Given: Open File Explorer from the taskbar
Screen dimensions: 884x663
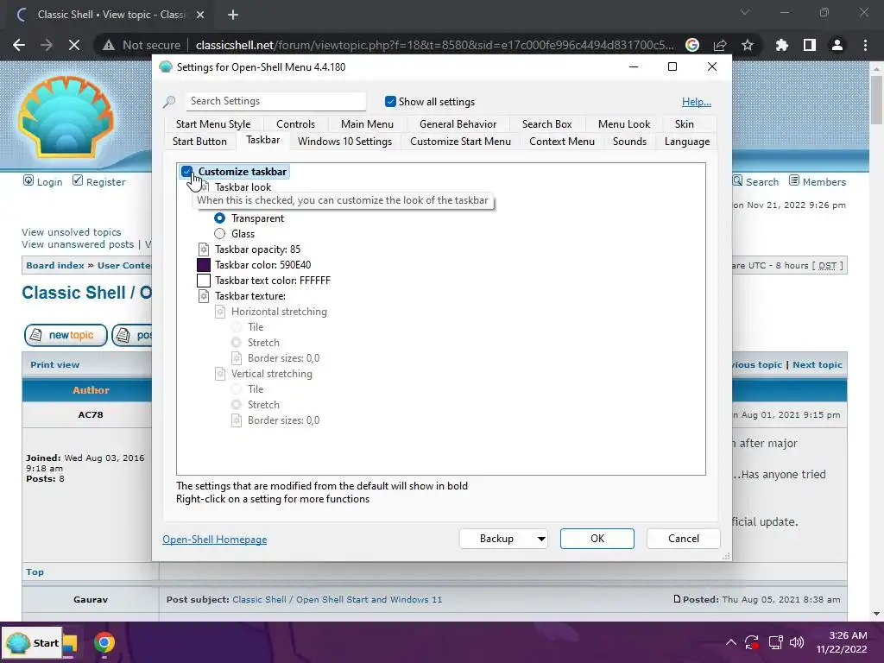Looking at the screenshot, I should [x=70, y=642].
